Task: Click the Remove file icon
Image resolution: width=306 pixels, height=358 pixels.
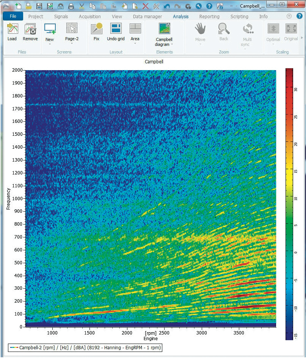Action: [30, 30]
